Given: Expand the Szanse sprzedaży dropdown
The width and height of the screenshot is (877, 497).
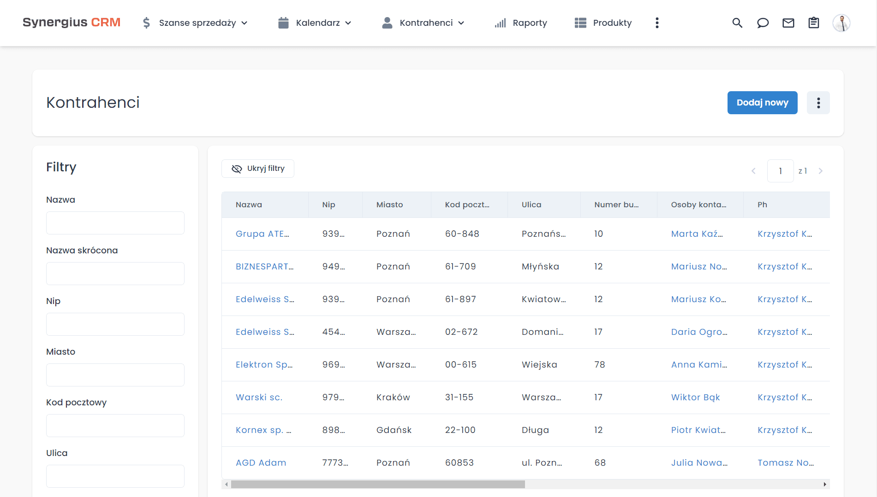Looking at the screenshot, I should click(x=195, y=23).
